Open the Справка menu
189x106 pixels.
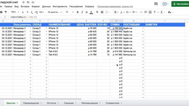89,6
